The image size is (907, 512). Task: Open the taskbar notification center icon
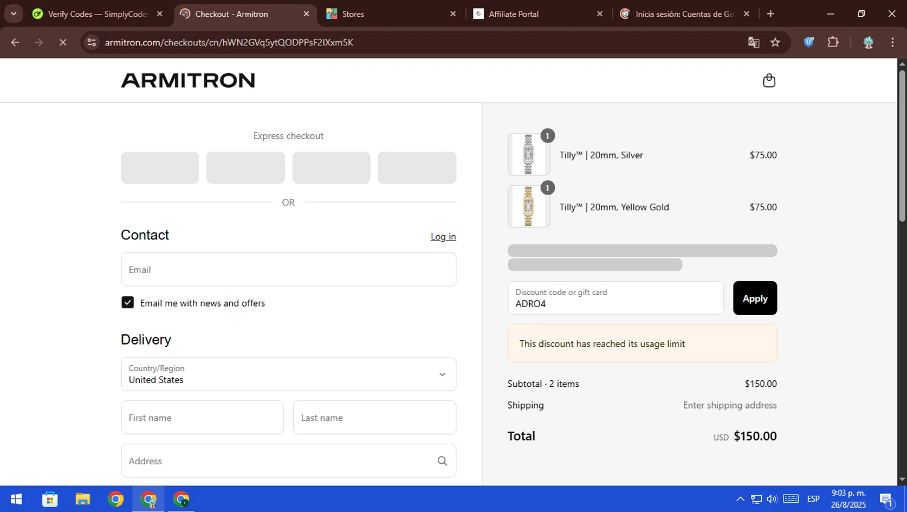[886, 499]
